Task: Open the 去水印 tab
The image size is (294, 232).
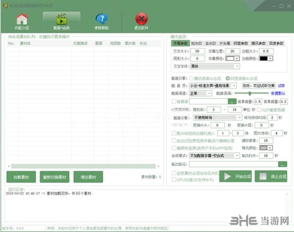Action: point(210,43)
